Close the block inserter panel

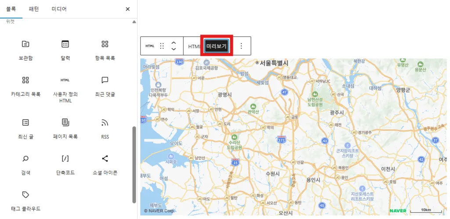coord(128,9)
